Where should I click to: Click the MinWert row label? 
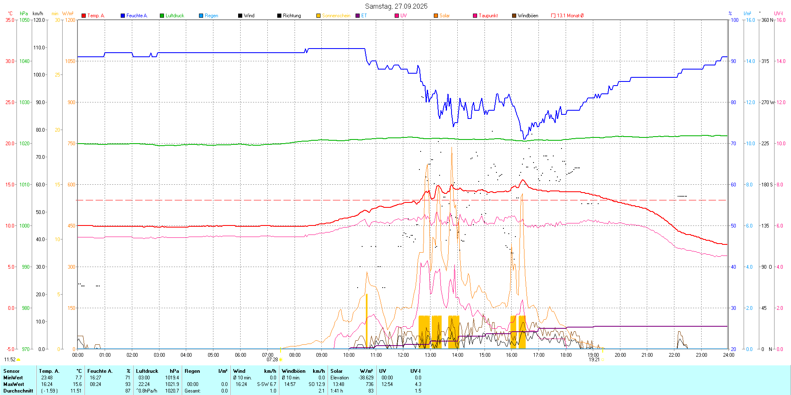13,378
